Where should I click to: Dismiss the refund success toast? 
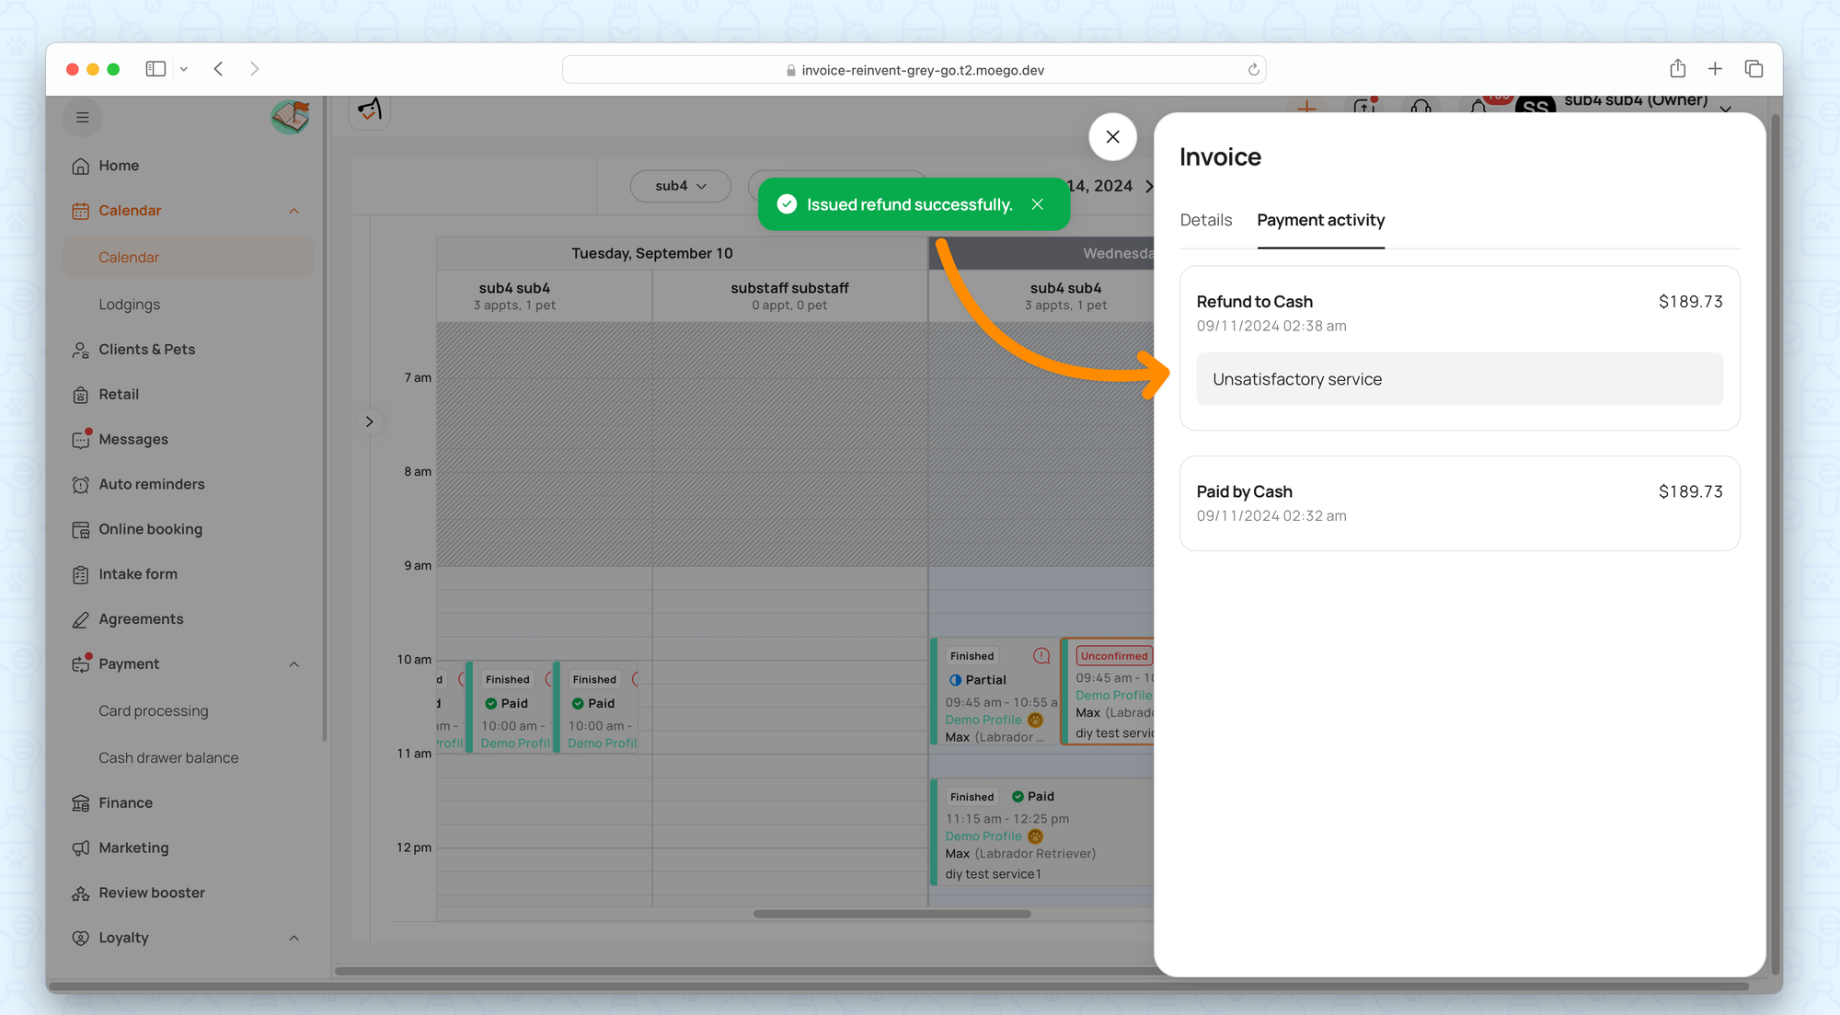pyautogui.click(x=1038, y=204)
